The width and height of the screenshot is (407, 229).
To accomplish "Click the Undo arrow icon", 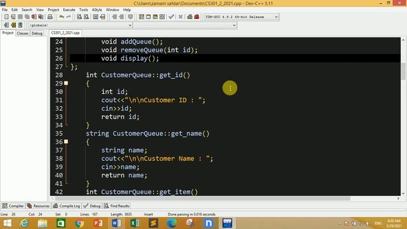I will pyautogui.click(x=62, y=17).
